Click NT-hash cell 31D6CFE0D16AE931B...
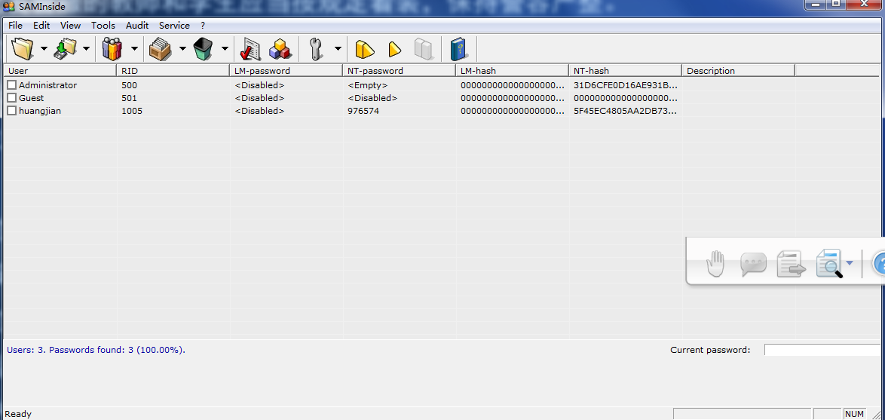Image resolution: width=885 pixels, height=420 pixels. pos(626,85)
